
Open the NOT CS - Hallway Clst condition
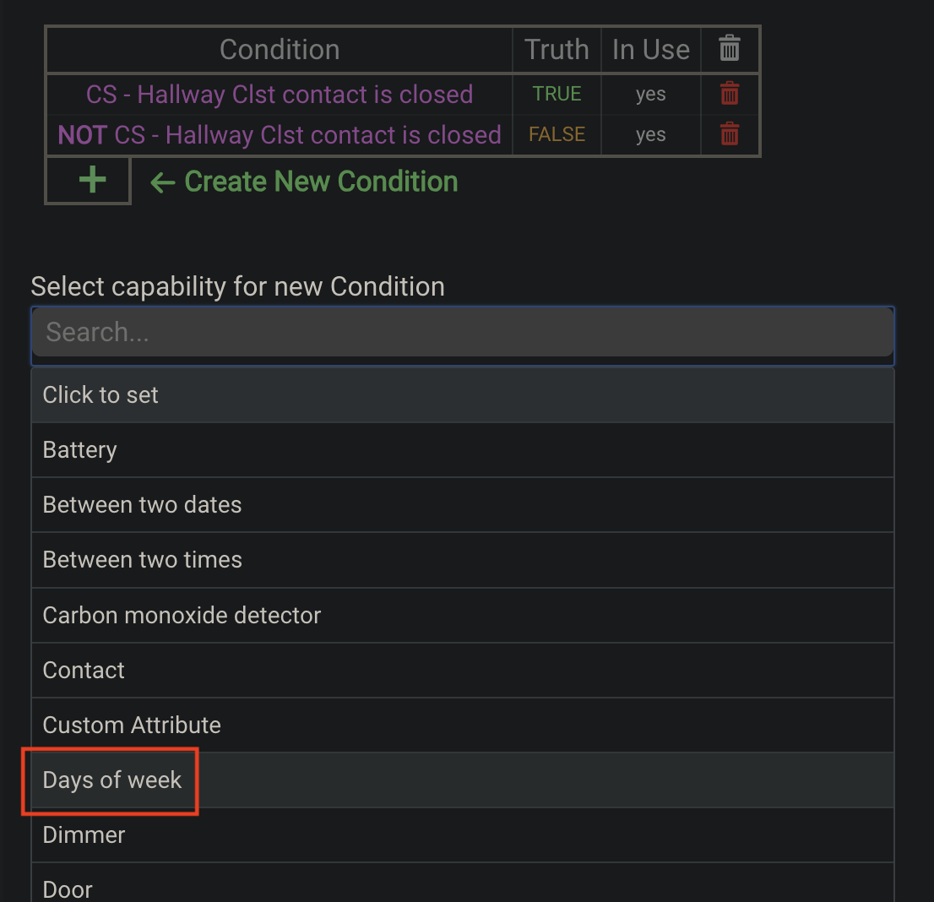click(x=280, y=134)
